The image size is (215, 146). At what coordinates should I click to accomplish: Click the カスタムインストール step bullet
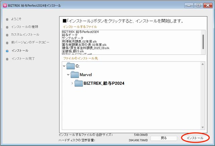click(7, 35)
